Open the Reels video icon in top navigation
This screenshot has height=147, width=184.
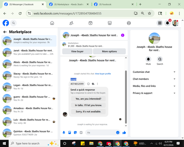point(91,23)
